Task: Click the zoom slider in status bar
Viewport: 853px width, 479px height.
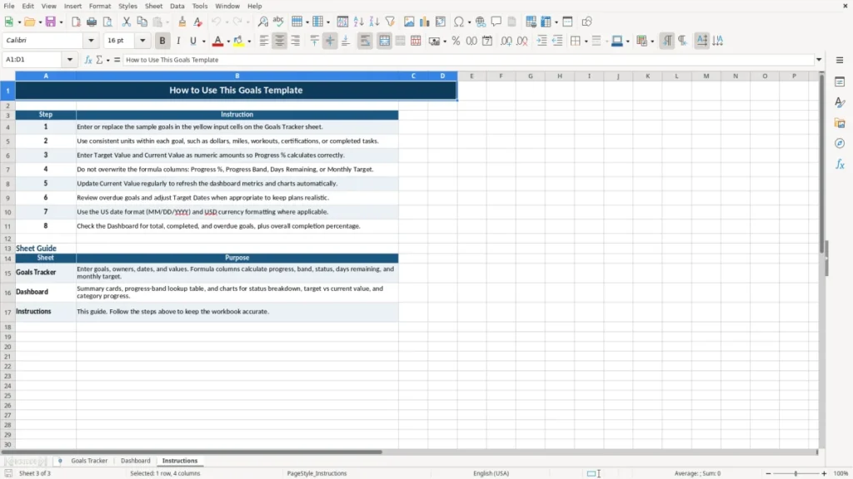Action: pyautogui.click(x=796, y=473)
